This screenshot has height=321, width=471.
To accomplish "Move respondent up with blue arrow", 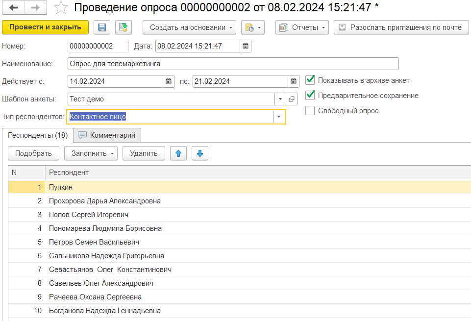I will 178,153.
